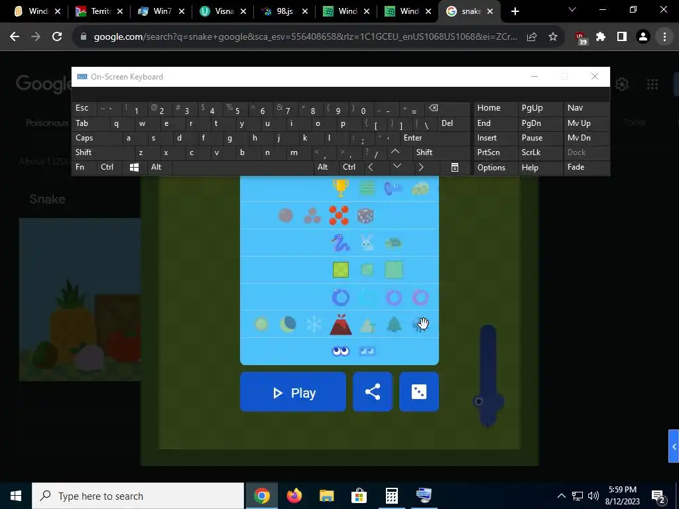The image size is (679, 509).
Task: Click the down arrow key on keyboard
Action: point(397,167)
